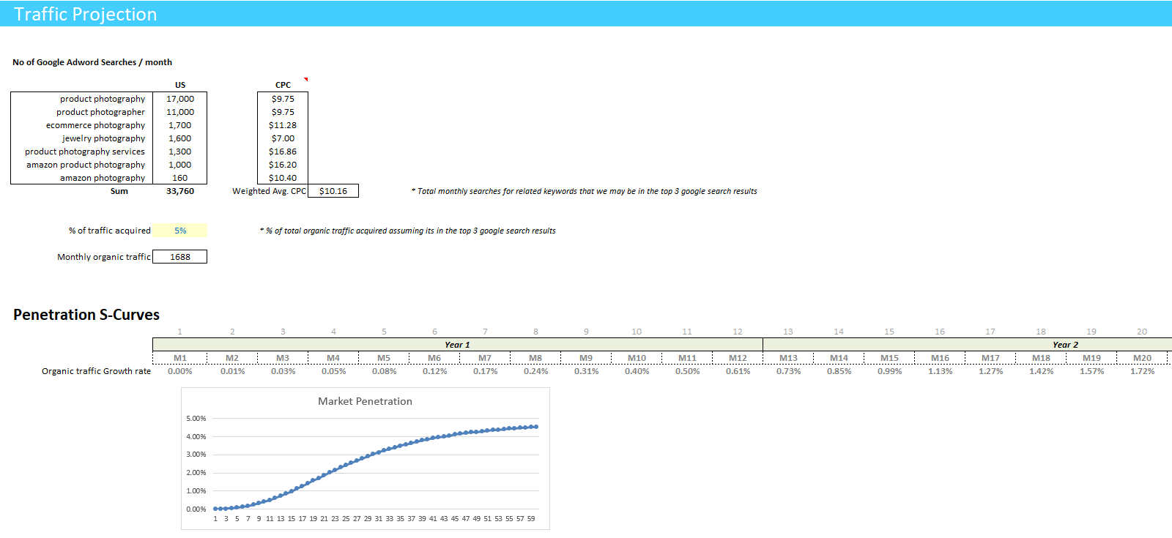This screenshot has height=538, width=1172.
Task: Select the 'jewelry photography' keyword cell
Action: 103,138
